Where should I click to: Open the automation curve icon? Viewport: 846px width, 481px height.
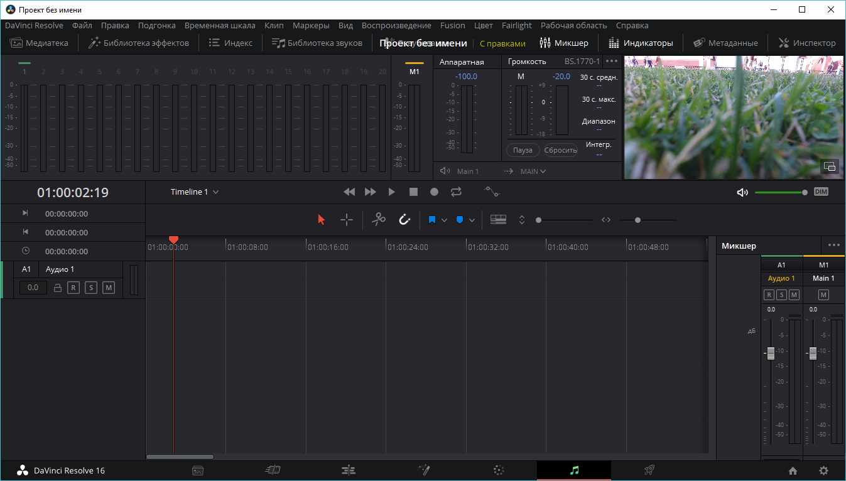(x=492, y=192)
